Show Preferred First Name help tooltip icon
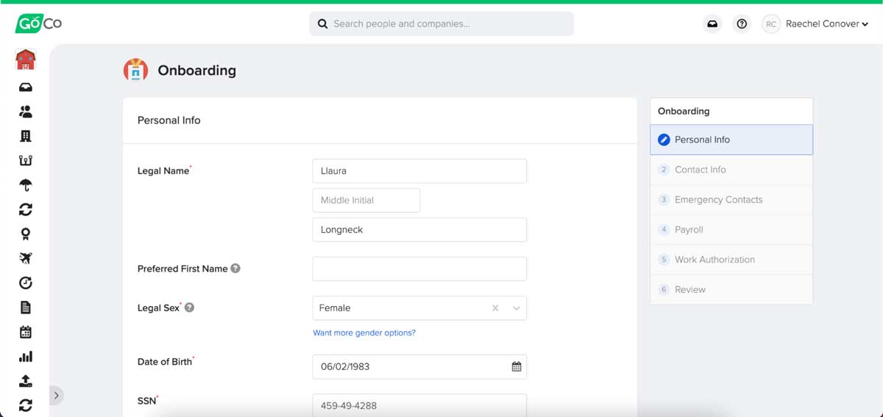The height and width of the screenshot is (417, 883). (x=235, y=269)
